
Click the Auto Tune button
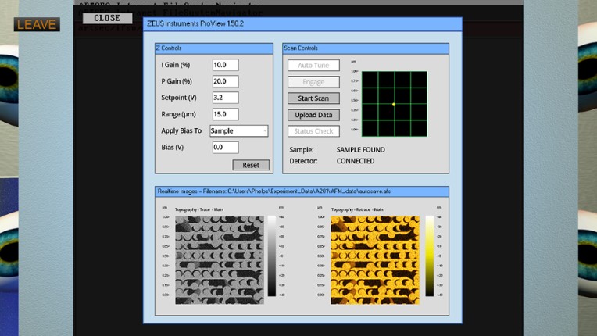coord(313,66)
